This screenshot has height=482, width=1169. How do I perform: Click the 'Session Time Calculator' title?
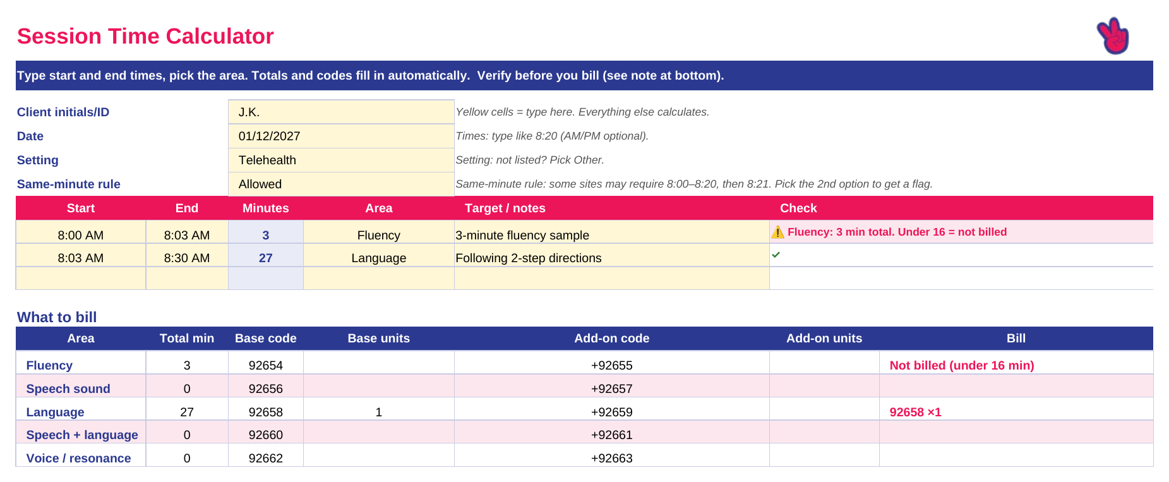pos(145,36)
